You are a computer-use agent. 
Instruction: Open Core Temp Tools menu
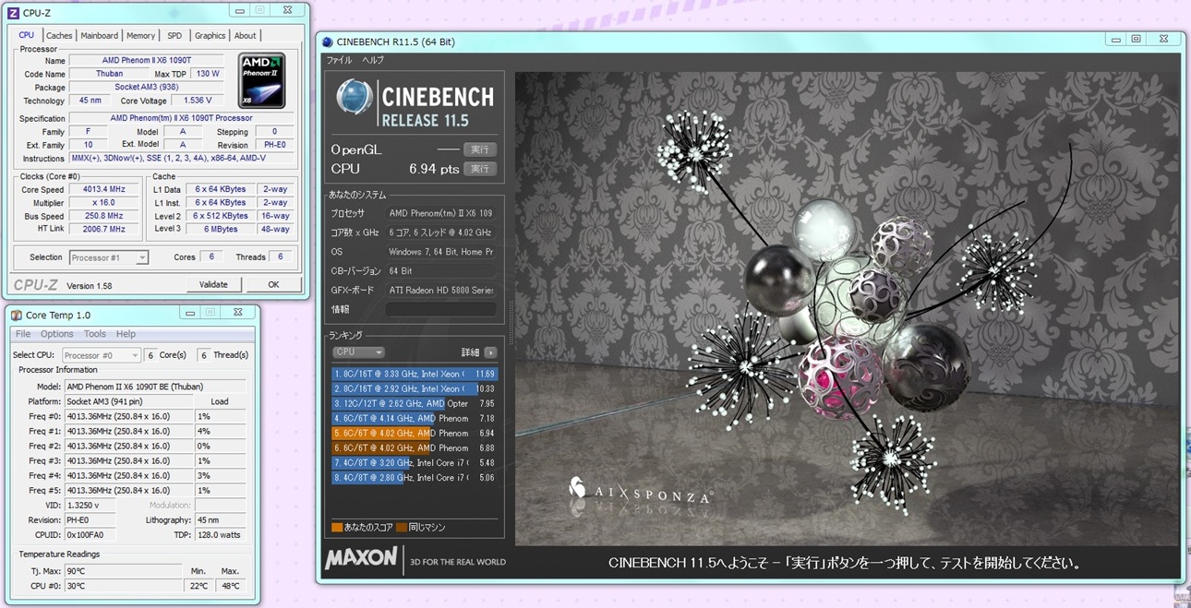(x=95, y=334)
